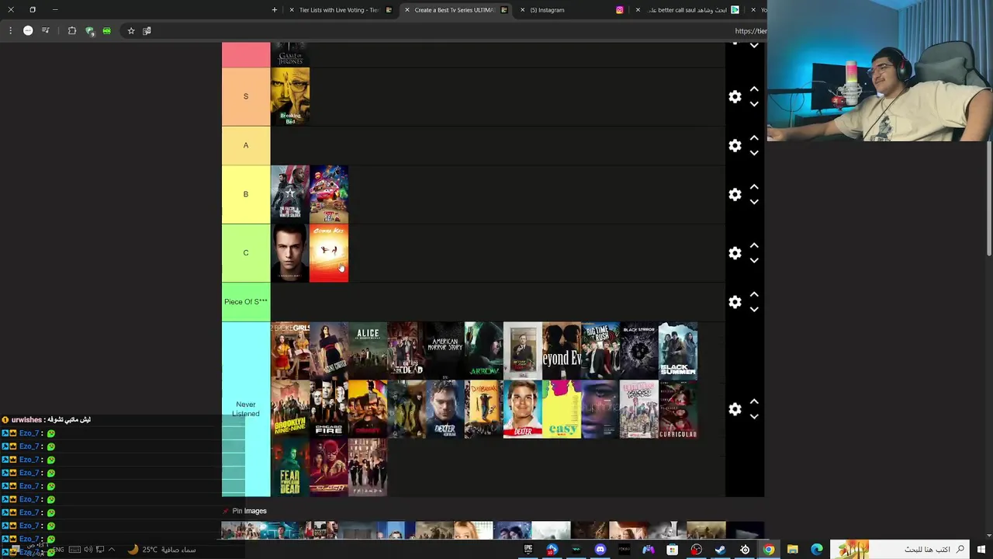
Task: Select the Brooklyn Nine-Nine poster
Action: [x=290, y=409]
